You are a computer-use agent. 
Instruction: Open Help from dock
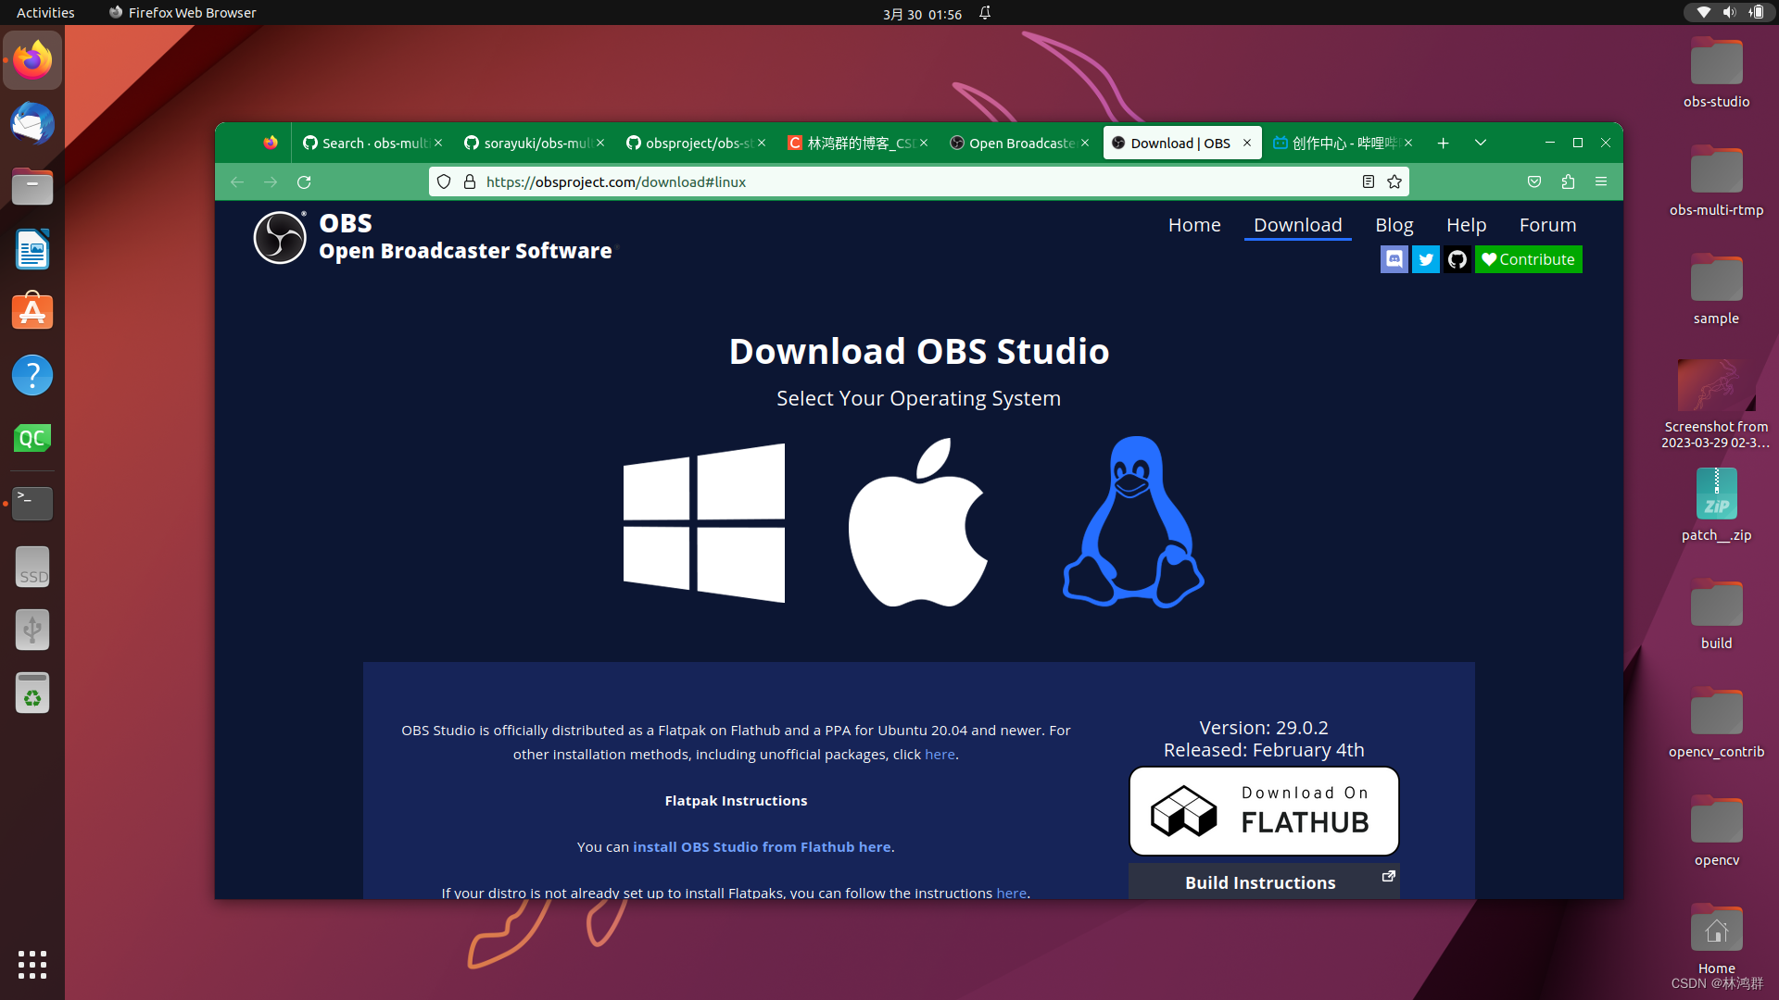(x=32, y=376)
